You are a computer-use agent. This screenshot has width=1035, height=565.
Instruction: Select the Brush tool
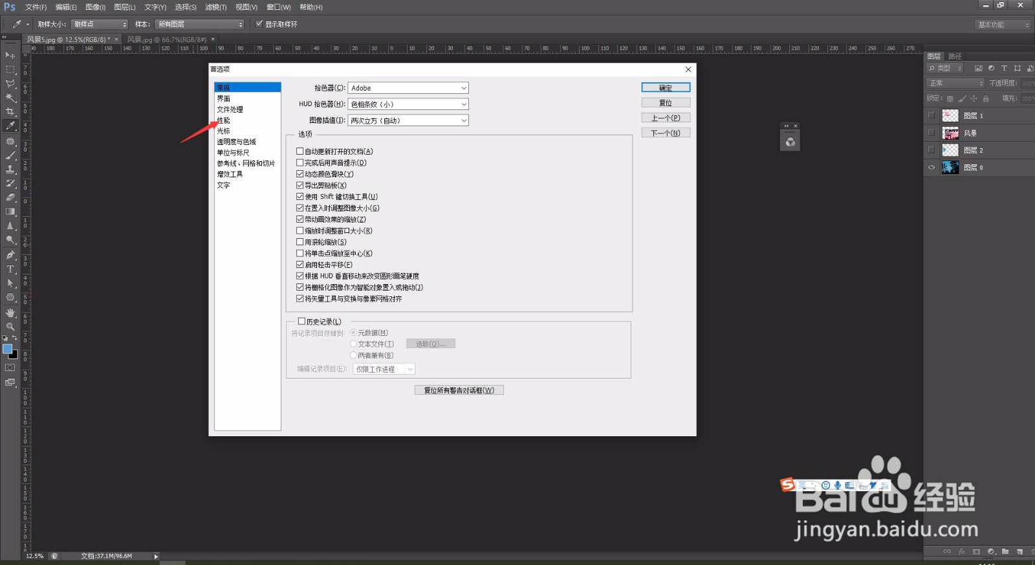point(10,155)
